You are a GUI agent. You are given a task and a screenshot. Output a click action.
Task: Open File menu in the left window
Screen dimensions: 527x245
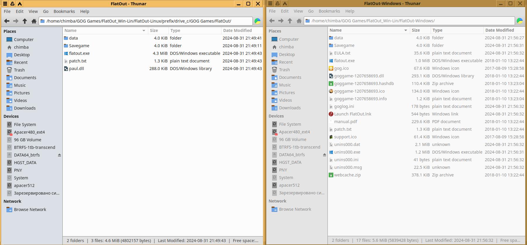[7, 11]
